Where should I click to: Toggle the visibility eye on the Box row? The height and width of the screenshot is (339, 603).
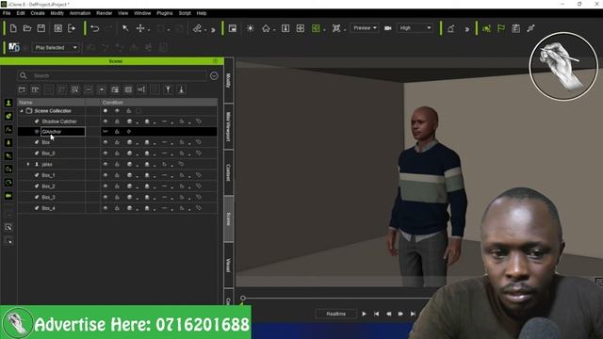pos(106,142)
